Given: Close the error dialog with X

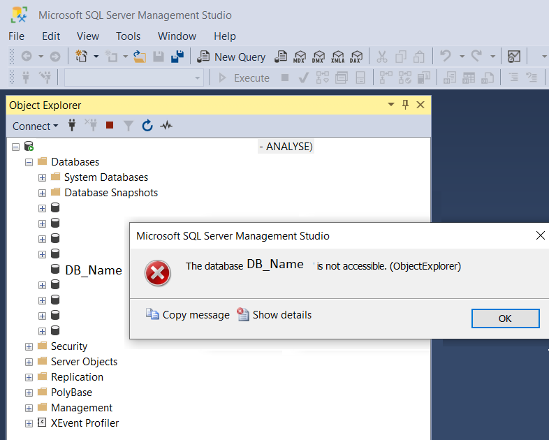Looking at the screenshot, I should pyautogui.click(x=540, y=235).
